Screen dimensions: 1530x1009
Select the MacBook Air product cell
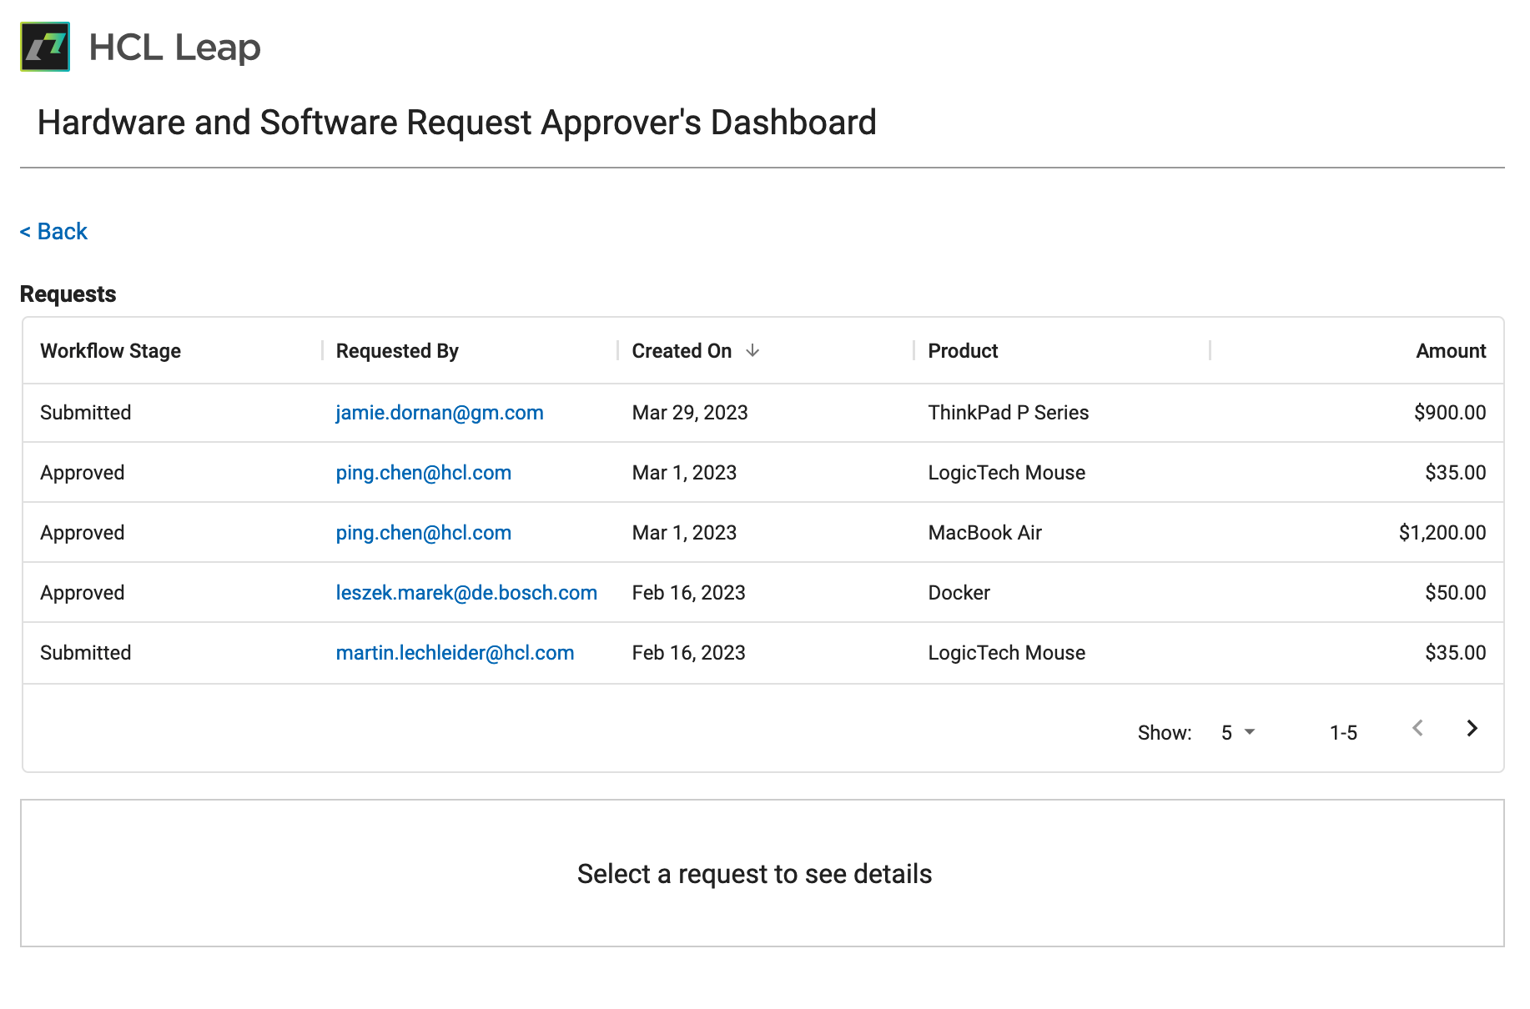click(985, 533)
